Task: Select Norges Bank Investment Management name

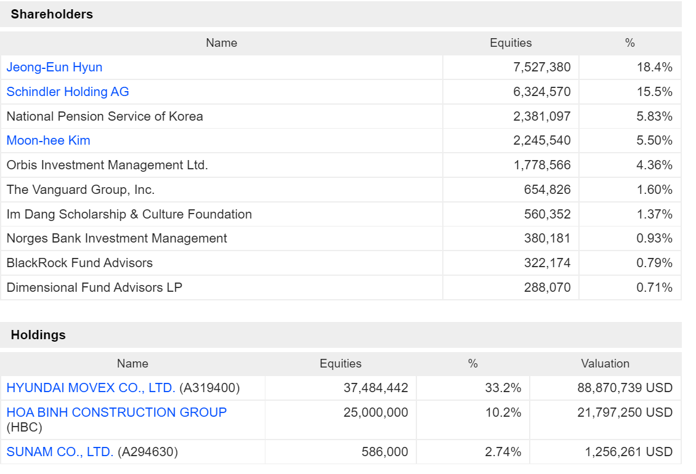Action: pyautogui.click(x=117, y=238)
